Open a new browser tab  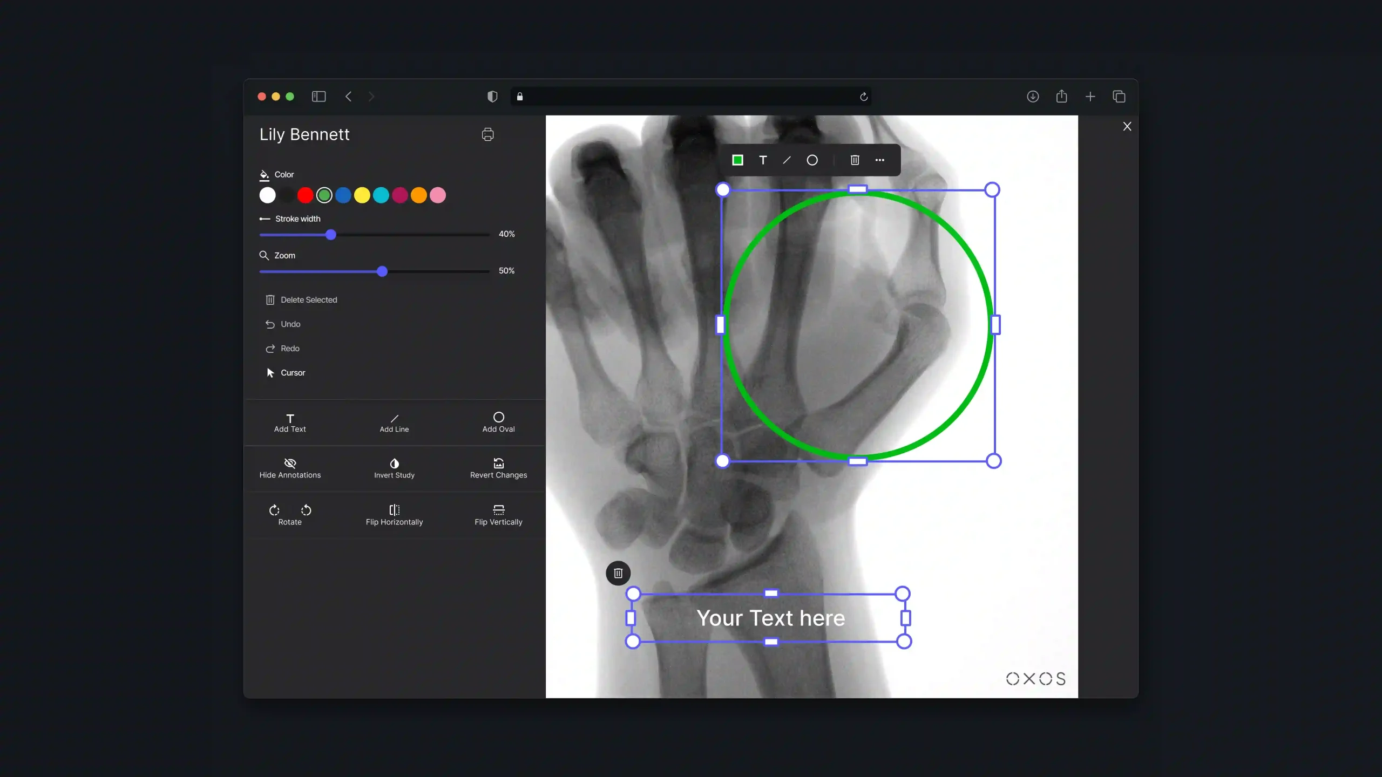[1090, 97]
